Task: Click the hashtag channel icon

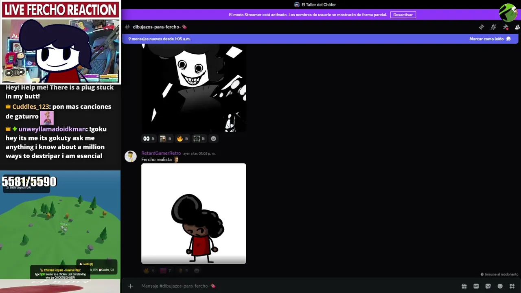Action: click(x=127, y=27)
